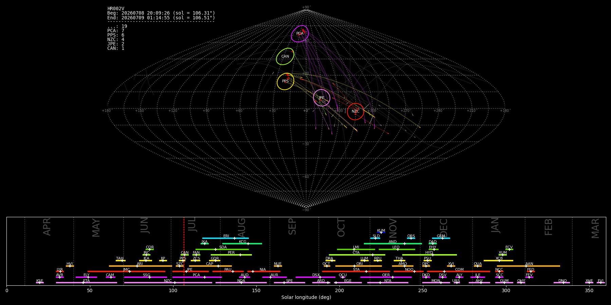The height and width of the screenshot is (305, 611).
Task: Click the red dashed current-date line in timeline
Action: click(x=184, y=251)
